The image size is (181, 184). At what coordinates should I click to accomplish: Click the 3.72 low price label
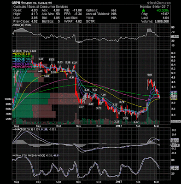99,108
